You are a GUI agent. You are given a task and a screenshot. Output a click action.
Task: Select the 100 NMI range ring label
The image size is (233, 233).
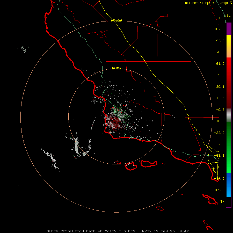coord(116,20)
